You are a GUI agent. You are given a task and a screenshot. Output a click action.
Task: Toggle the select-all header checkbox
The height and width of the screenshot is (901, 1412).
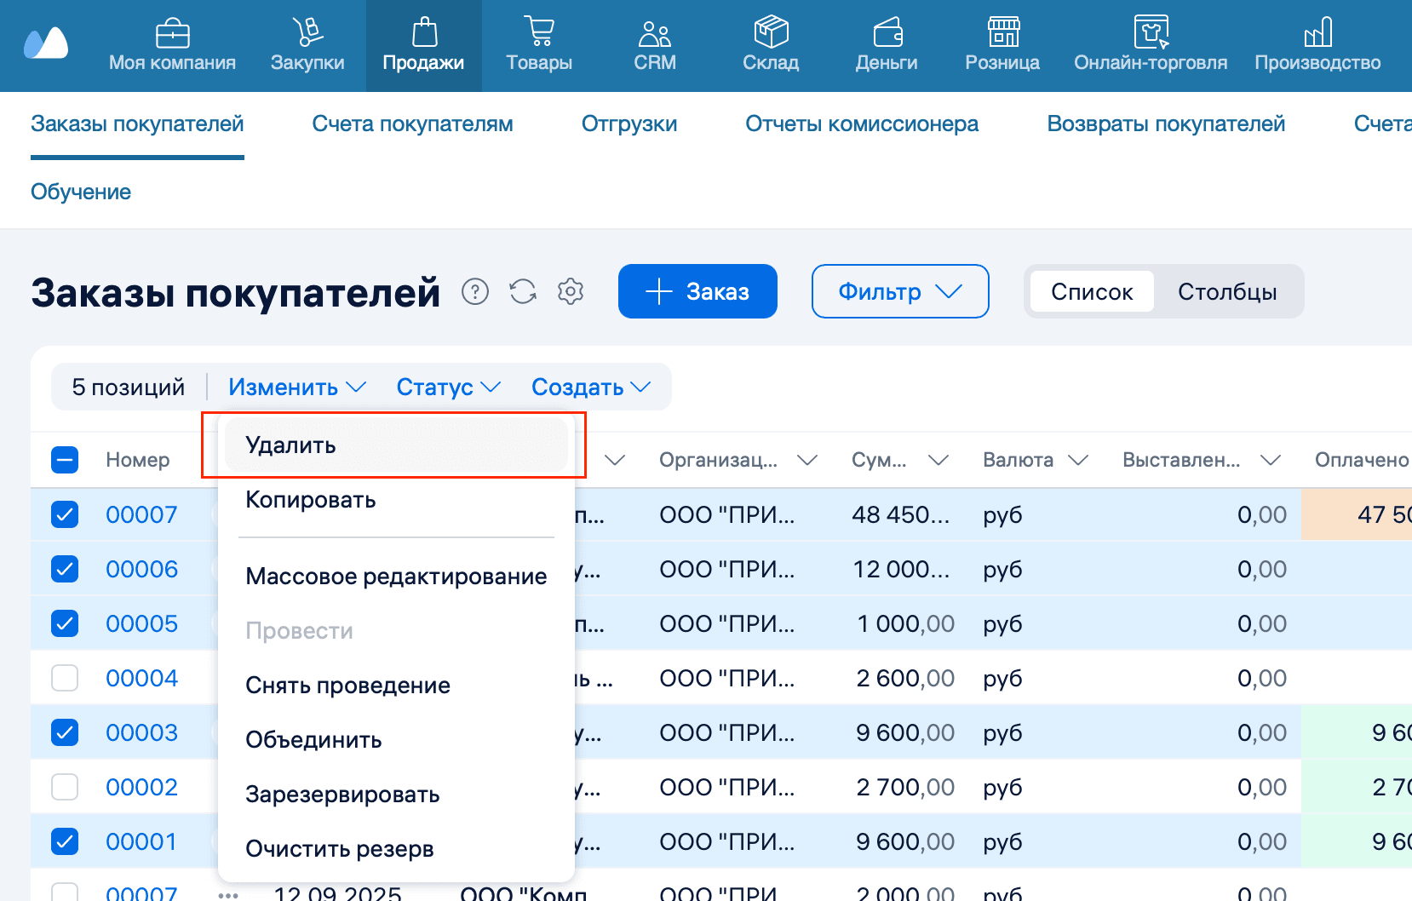[x=65, y=460]
